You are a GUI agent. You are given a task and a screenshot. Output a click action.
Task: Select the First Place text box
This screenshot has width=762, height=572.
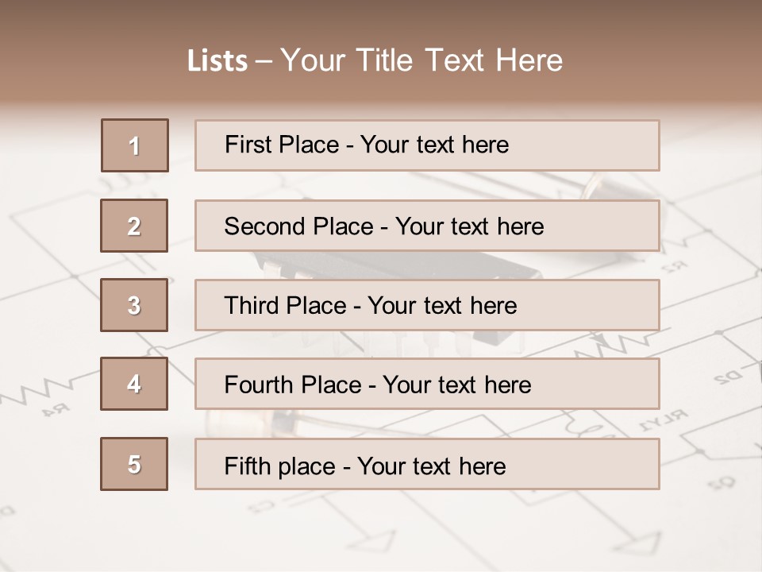point(427,145)
